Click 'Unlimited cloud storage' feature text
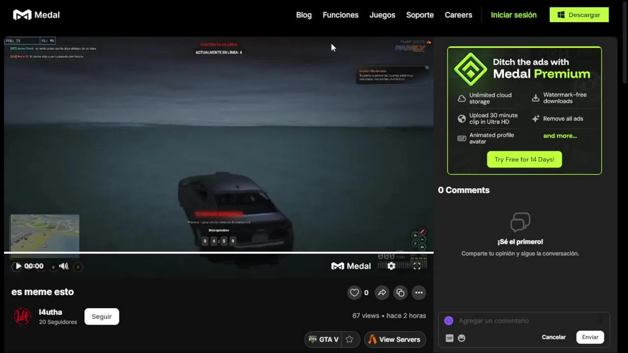The height and width of the screenshot is (353, 628). [490, 98]
